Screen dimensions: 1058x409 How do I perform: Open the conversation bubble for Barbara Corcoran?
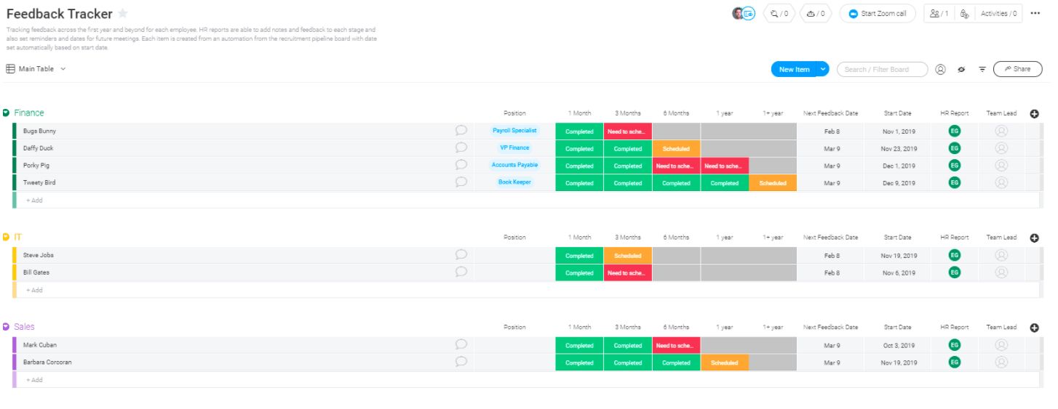(461, 362)
